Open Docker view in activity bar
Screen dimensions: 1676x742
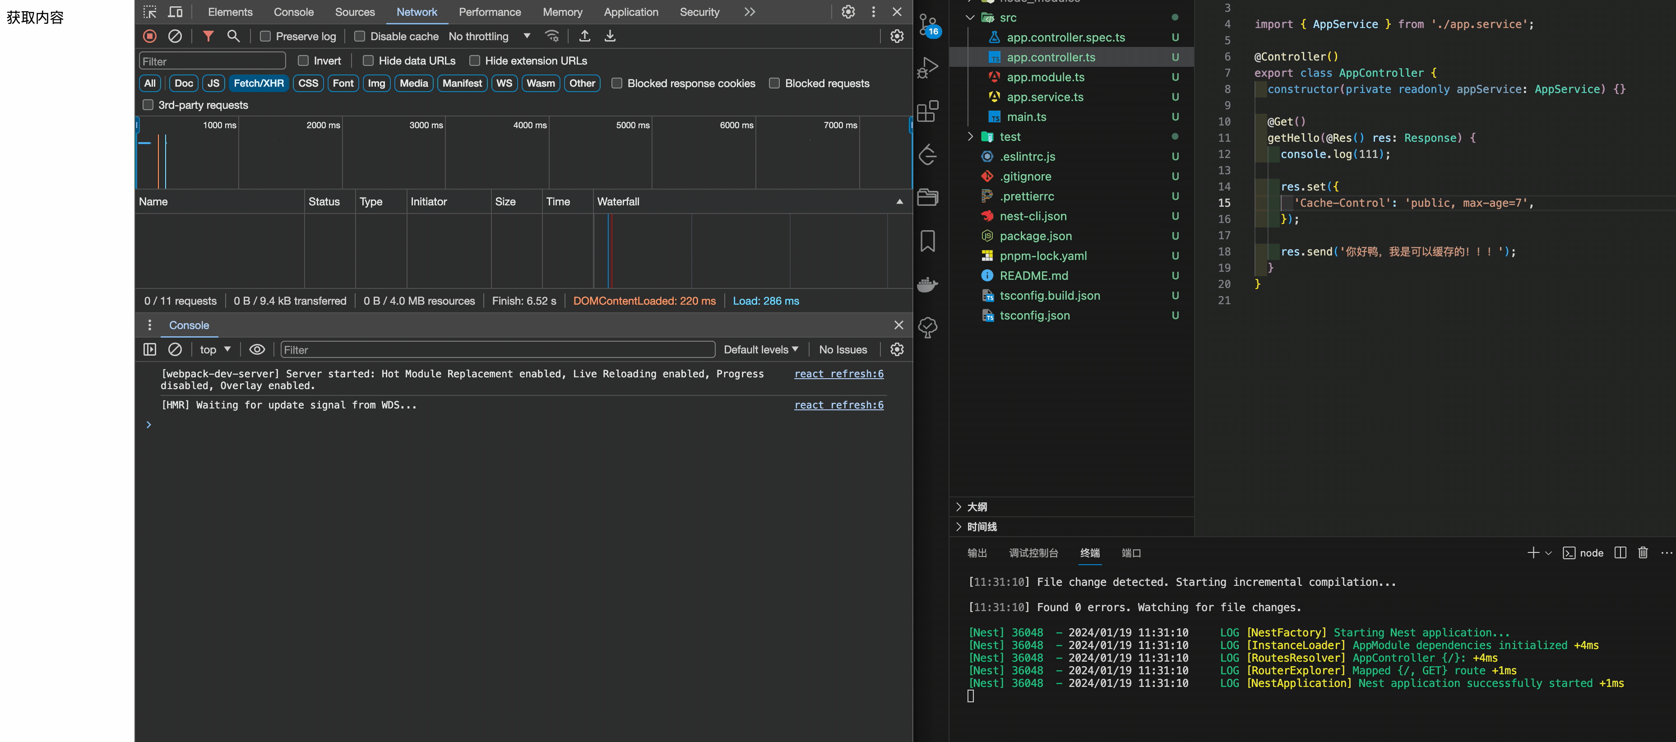(928, 284)
